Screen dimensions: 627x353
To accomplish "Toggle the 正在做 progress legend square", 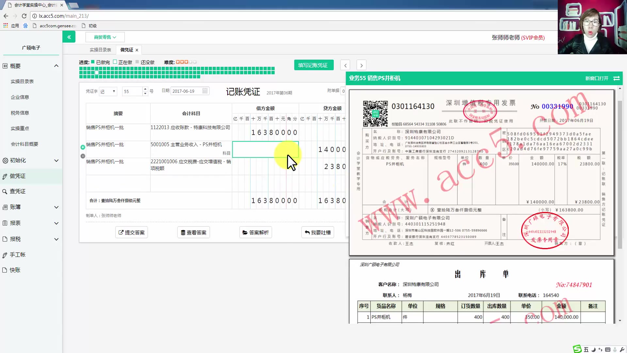I will coord(115,61).
